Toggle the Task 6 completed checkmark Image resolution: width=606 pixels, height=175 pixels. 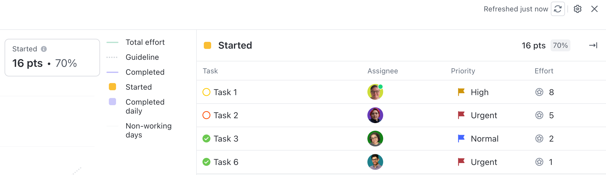pyautogui.click(x=207, y=162)
